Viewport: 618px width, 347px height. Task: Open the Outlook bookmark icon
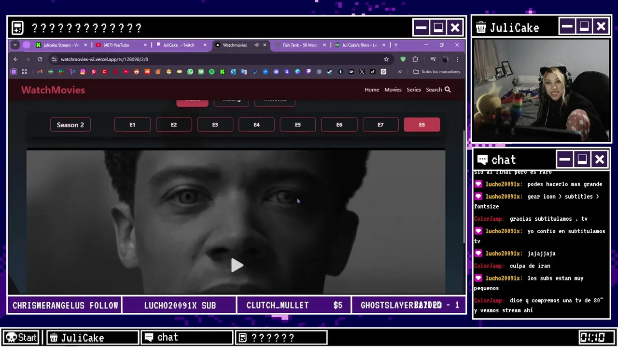pyautogui.click(x=233, y=72)
